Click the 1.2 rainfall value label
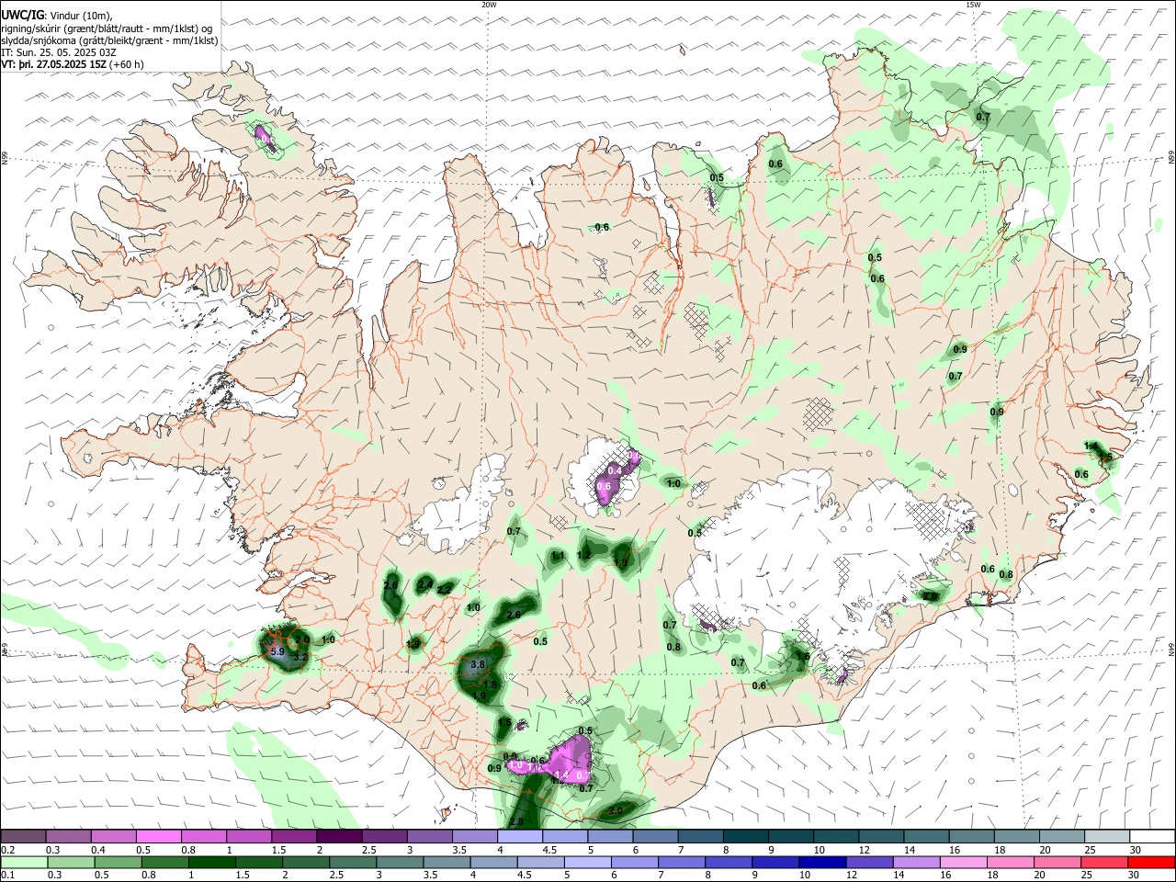 coord(583,555)
